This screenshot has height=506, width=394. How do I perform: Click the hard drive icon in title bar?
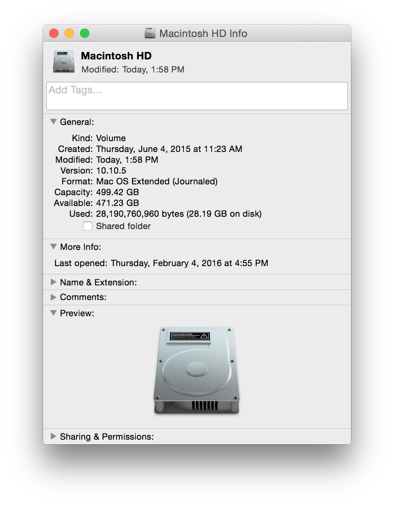point(150,33)
